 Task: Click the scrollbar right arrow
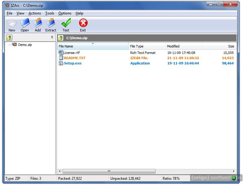[234, 171]
